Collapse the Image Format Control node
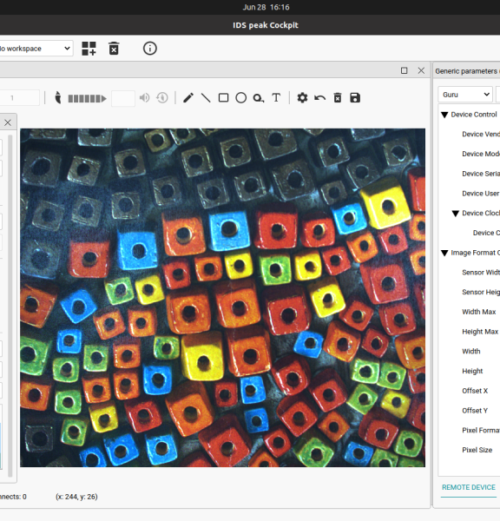 click(444, 254)
